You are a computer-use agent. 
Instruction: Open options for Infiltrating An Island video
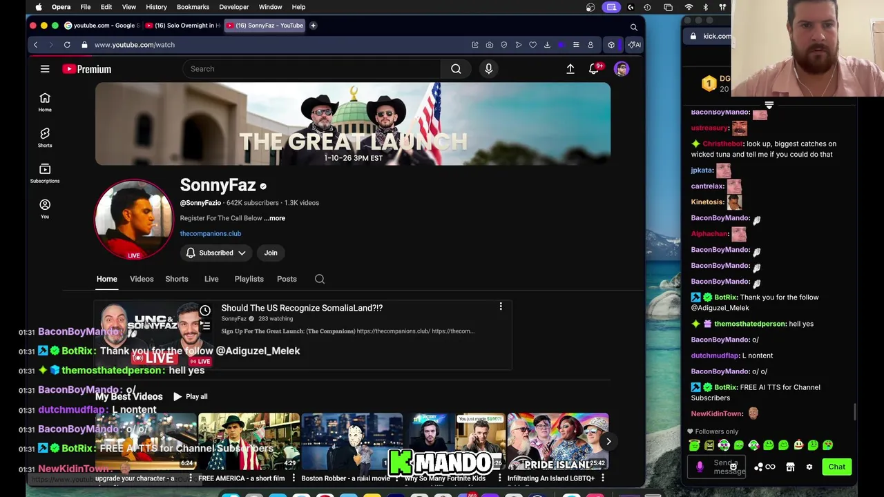click(x=603, y=478)
